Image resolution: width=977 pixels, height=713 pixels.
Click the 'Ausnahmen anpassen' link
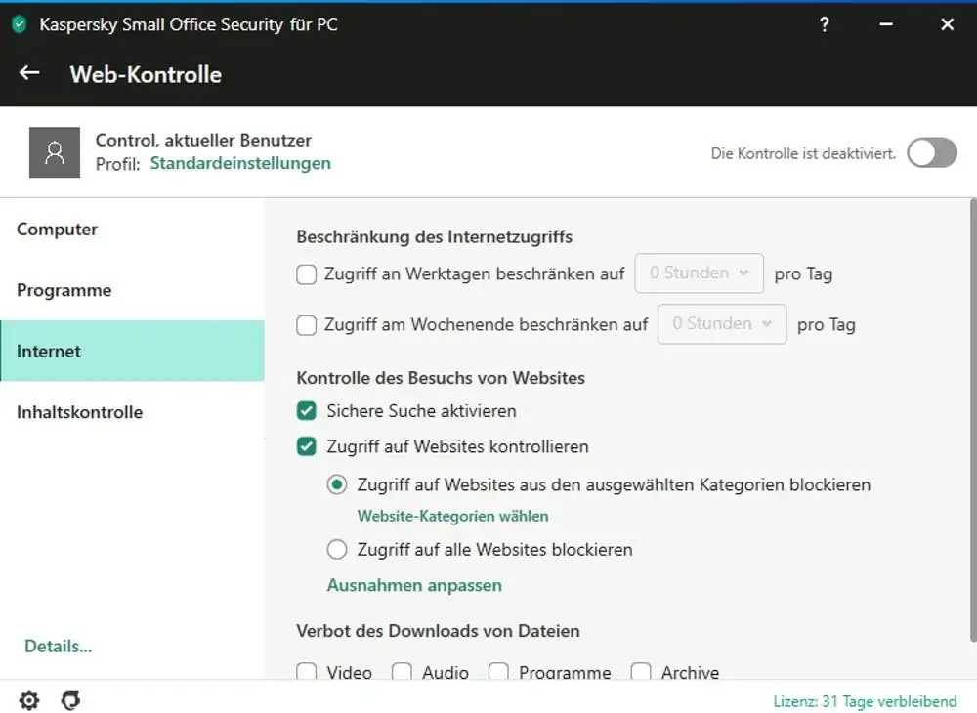pos(414,585)
